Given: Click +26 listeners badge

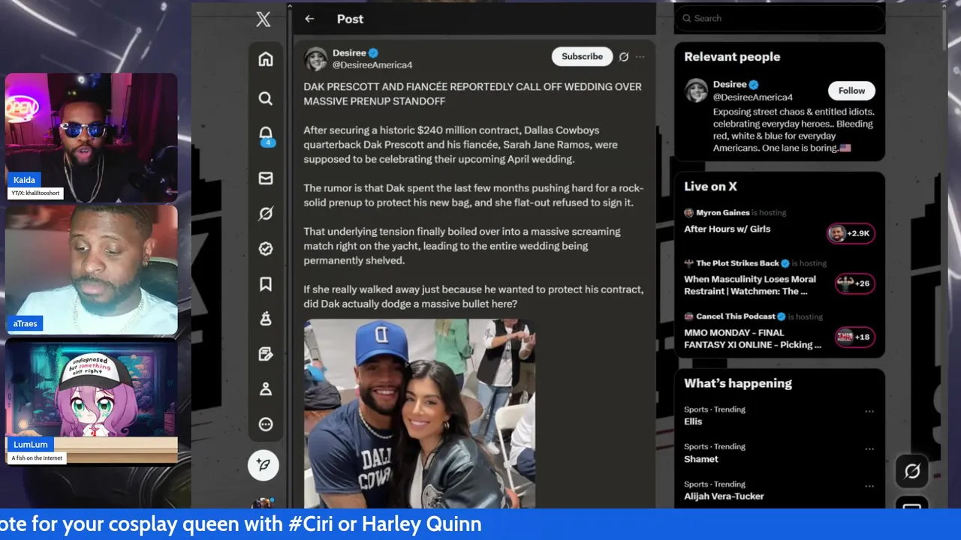Looking at the screenshot, I should 855,283.
